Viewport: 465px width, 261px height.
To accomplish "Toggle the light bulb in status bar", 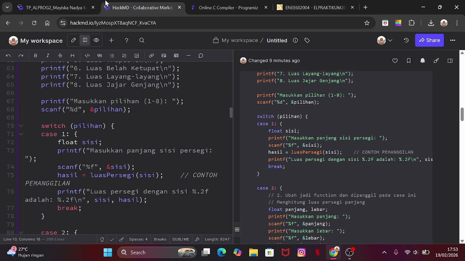I will tap(102, 239).
